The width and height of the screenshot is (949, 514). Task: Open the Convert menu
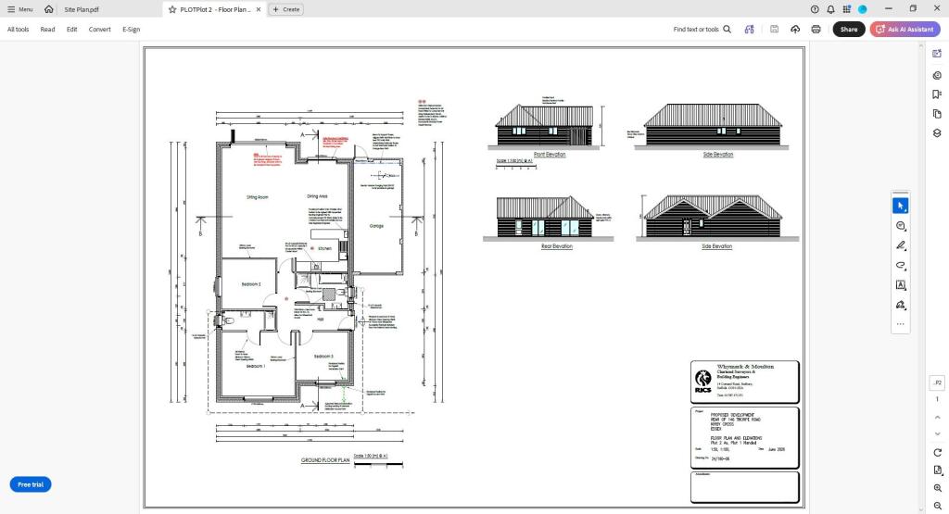click(100, 29)
